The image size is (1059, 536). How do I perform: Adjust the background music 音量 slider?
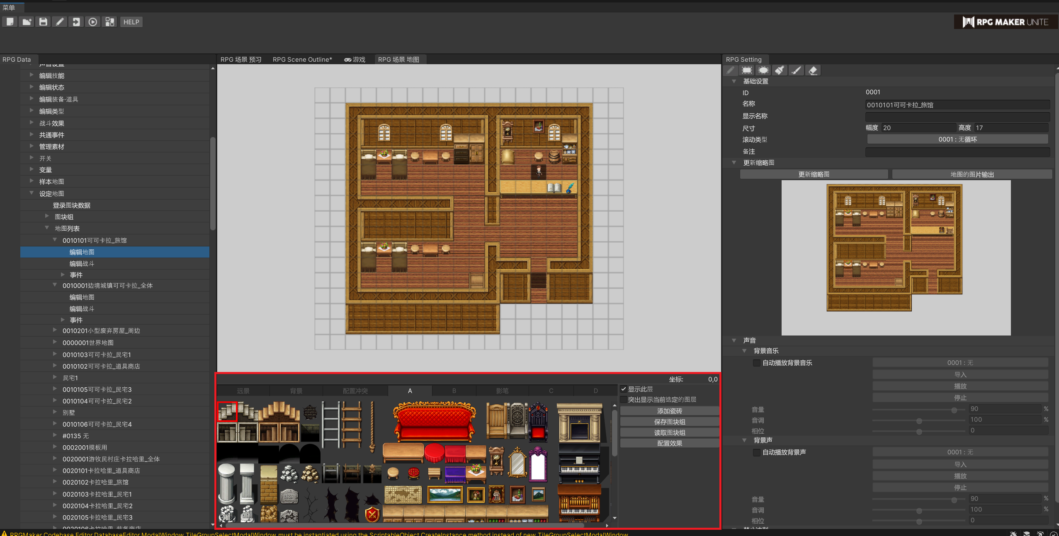tap(954, 410)
